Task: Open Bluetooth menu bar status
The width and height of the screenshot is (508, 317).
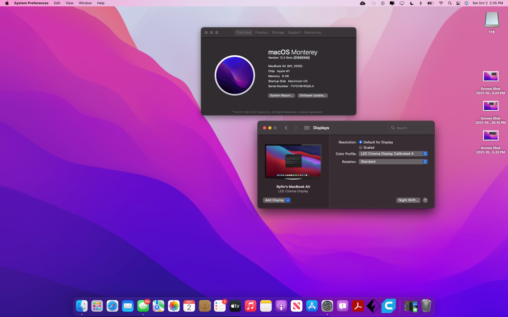Action: 421,3
